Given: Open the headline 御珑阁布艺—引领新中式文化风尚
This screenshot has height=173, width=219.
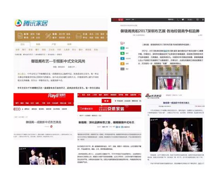Looking at the screenshot, I should click(x=58, y=61).
